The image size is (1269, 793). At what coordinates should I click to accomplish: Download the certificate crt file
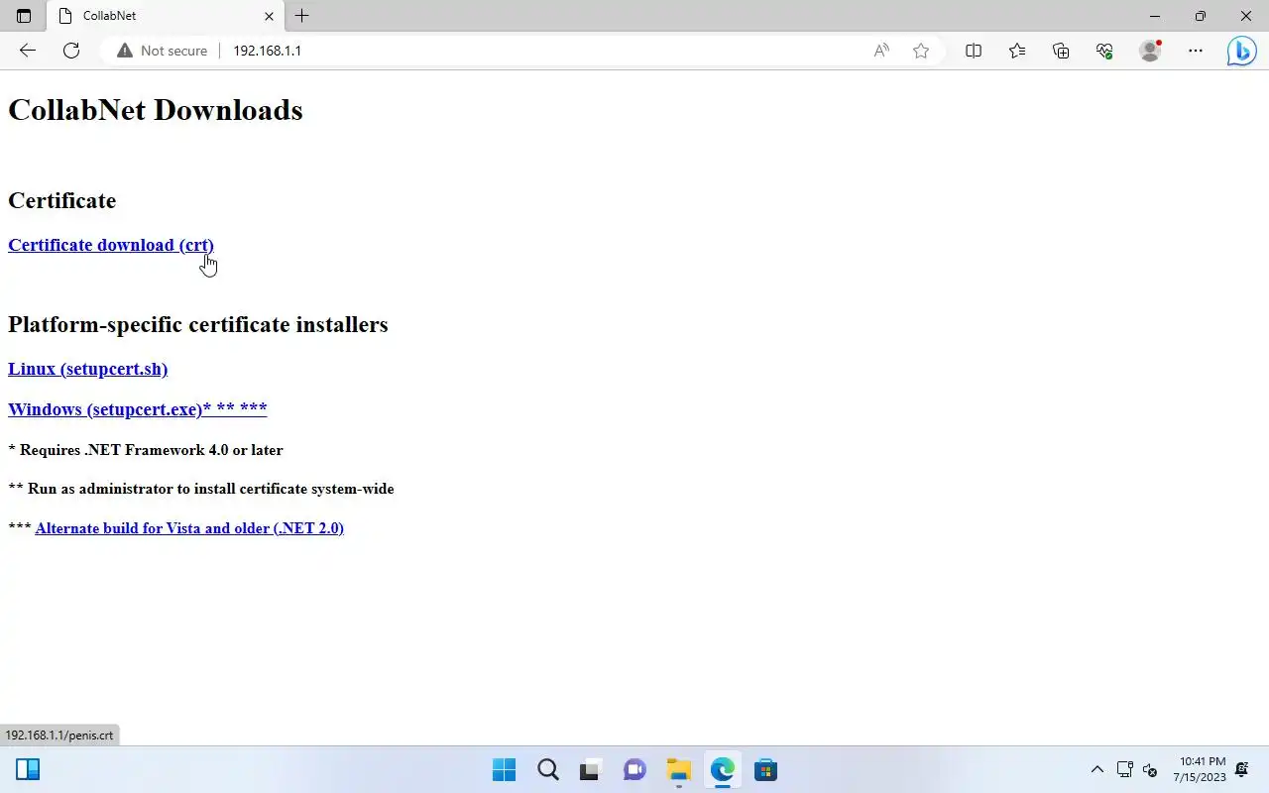pyautogui.click(x=111, y=245)
